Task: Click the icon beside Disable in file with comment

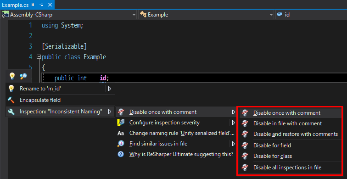Action: pyautogui.click(x=245, y=123)
